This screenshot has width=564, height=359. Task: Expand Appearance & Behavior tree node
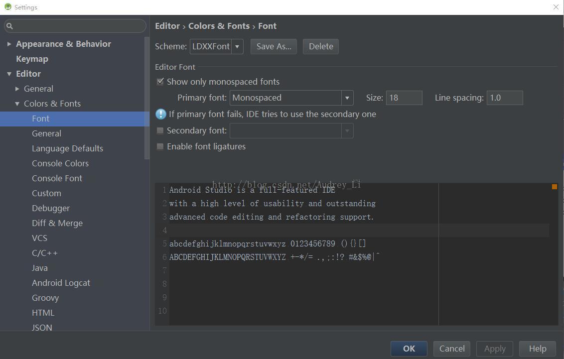click(9, 44)
